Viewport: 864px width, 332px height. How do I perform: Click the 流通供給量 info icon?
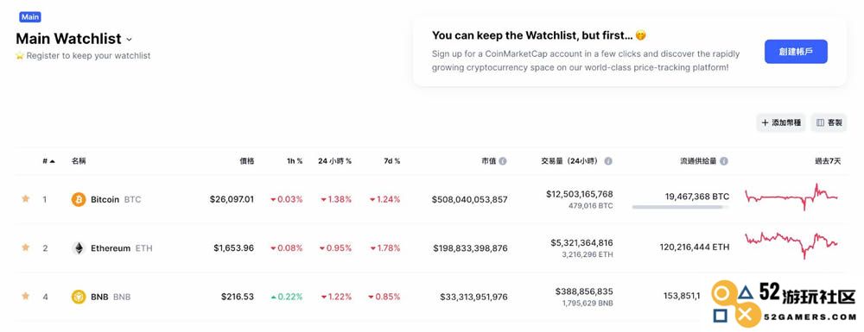(724, 161)
